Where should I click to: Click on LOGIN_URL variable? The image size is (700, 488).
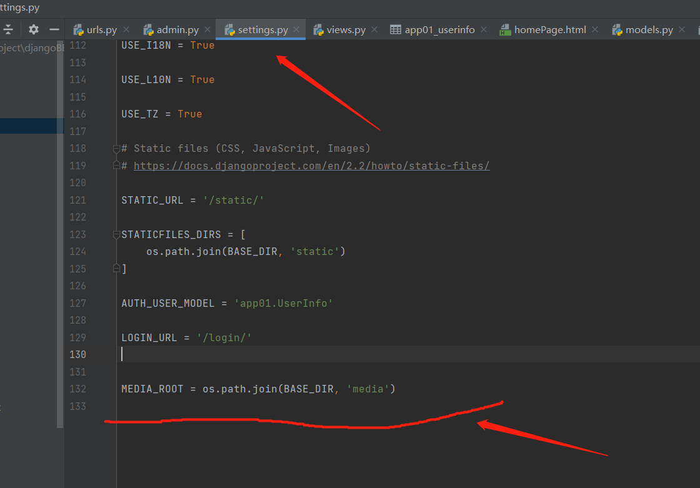149,337
